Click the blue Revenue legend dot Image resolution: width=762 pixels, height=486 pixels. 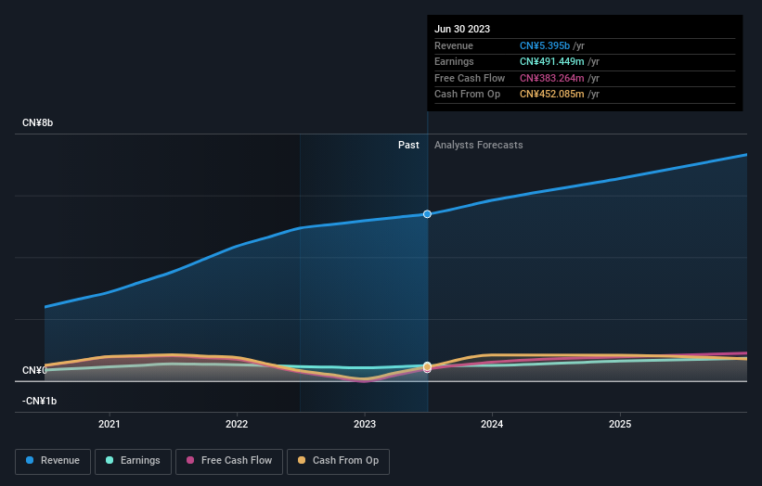point(30,460)
